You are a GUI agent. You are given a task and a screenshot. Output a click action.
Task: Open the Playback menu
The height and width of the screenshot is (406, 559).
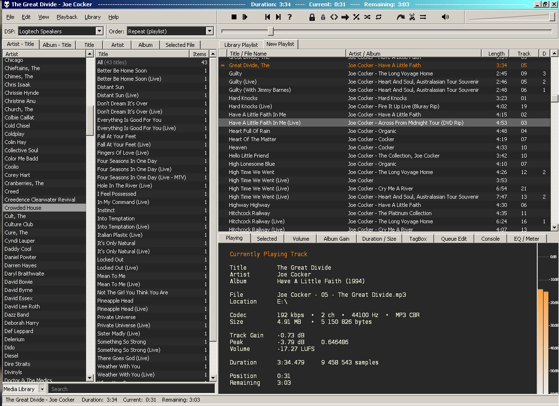click(x=67, y=17)
